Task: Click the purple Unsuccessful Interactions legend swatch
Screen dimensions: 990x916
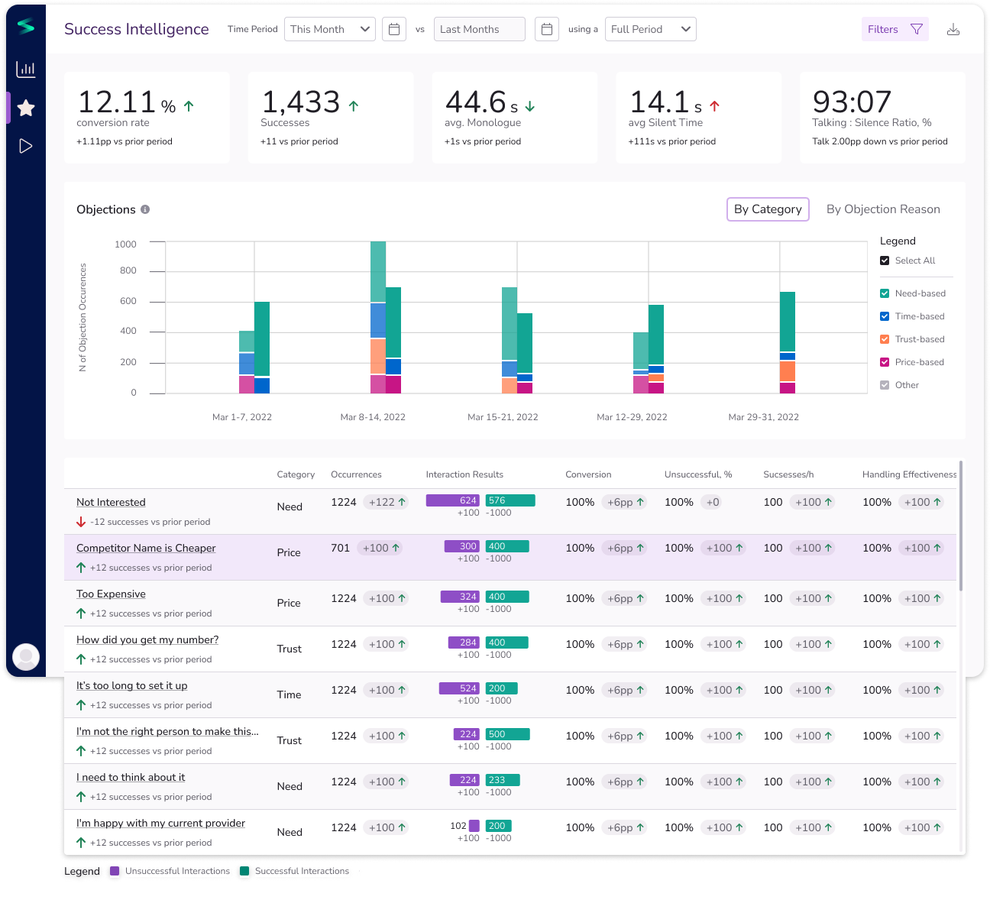Action: pyautogui.click(x=115, y=871)
